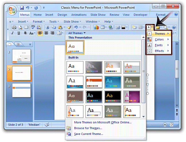Image resolution: width=186 pixels, height=142 pixels.
Task: Switch to the Animations tab
Action: (x=79, y=15)
